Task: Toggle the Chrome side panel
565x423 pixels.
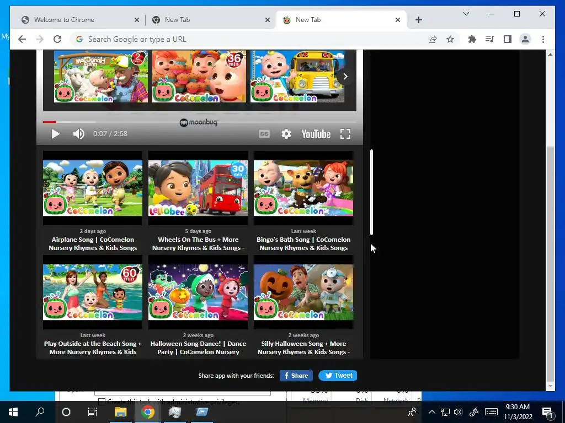Action: (x=508, y=39)
